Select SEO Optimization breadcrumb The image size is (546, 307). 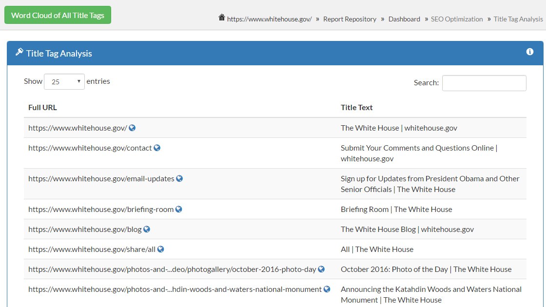[x=457, y=19]
